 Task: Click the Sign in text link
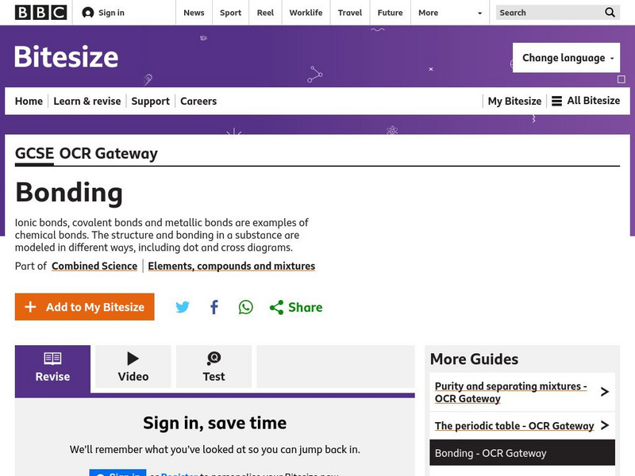tap(111, 13)
